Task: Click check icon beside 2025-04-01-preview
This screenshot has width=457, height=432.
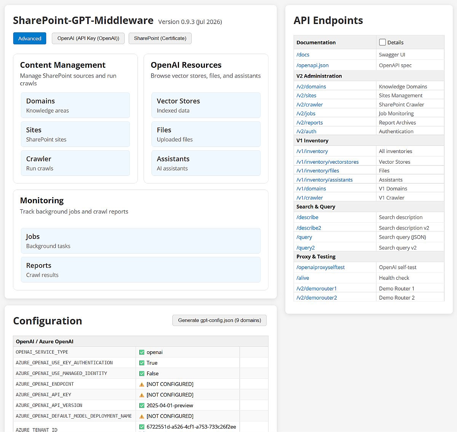Action: [142, 405]
